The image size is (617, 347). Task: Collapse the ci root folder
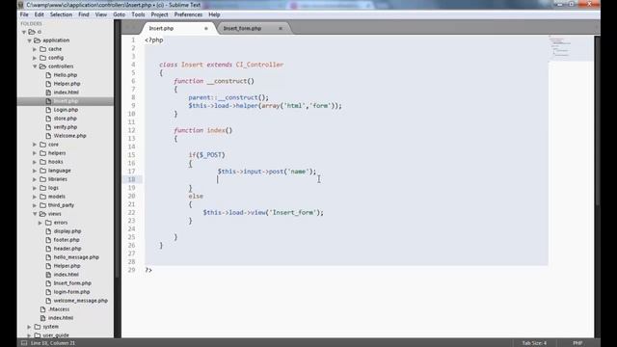pyautogui.click(x=24, y=32)
